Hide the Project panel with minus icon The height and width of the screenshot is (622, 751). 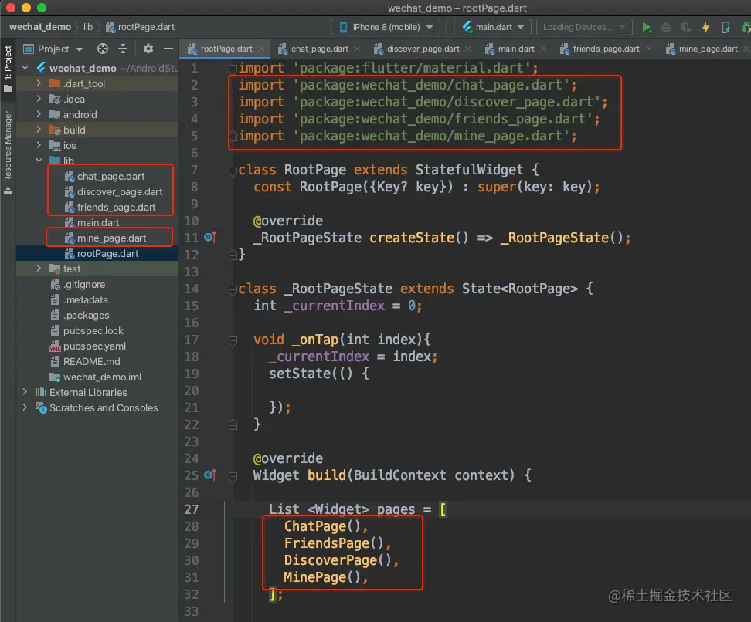pyautogui.click(x=168, y=49)
